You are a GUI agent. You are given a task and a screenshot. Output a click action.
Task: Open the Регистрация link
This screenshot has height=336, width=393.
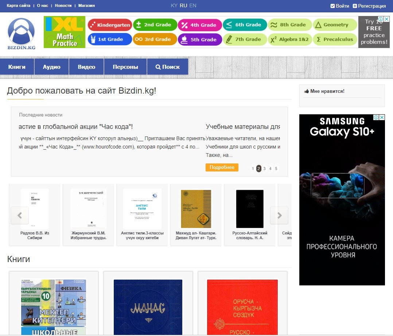click(369, 6)
